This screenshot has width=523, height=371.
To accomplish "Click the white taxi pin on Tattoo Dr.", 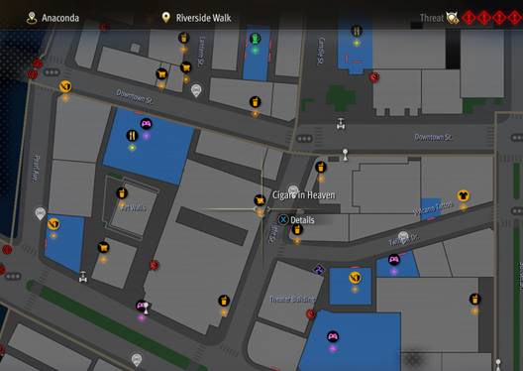I will [403, 237].
